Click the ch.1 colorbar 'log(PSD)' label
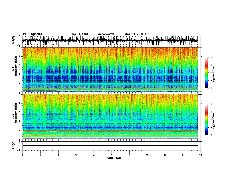 pos(213,74)
